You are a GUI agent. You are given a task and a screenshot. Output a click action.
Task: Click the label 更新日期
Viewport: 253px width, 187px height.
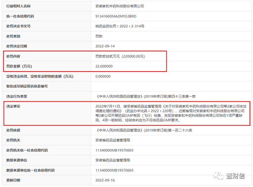[13, 180]
